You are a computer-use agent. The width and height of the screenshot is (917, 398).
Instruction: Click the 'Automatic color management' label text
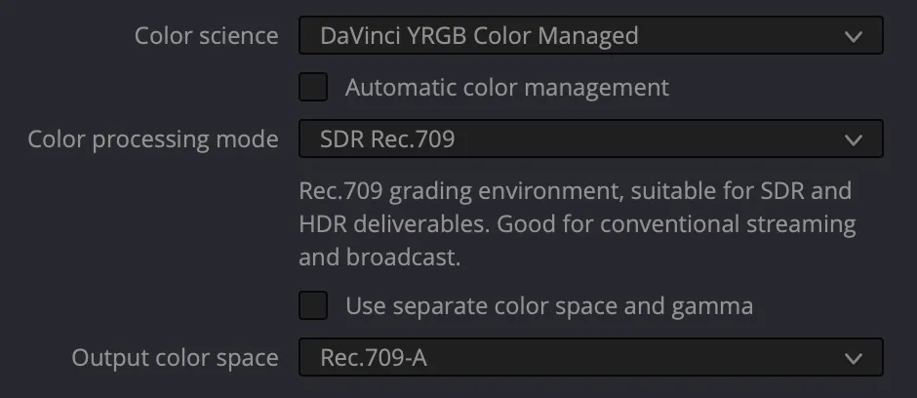tap(506, 87)
